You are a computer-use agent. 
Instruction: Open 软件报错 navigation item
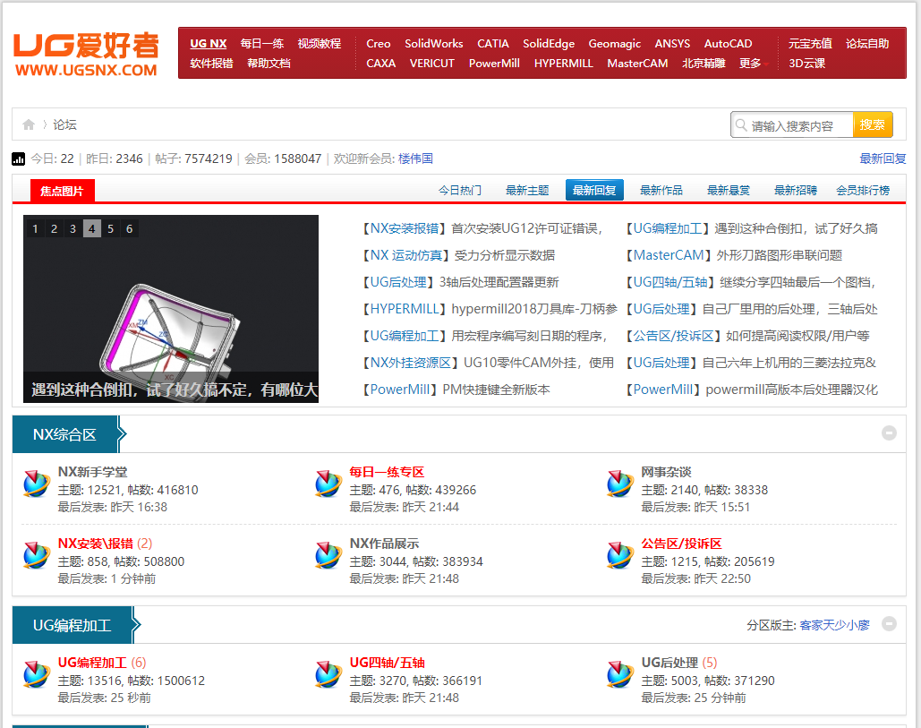[x=211, y=63]
